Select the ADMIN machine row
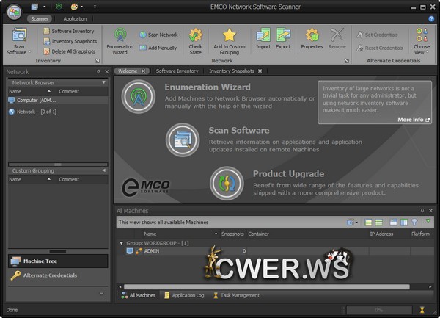The width and height of the screenshot is (440, 318). [152, 251]
